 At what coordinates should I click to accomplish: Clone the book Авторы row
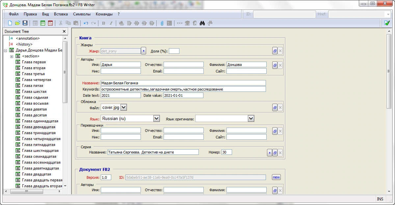275,65
